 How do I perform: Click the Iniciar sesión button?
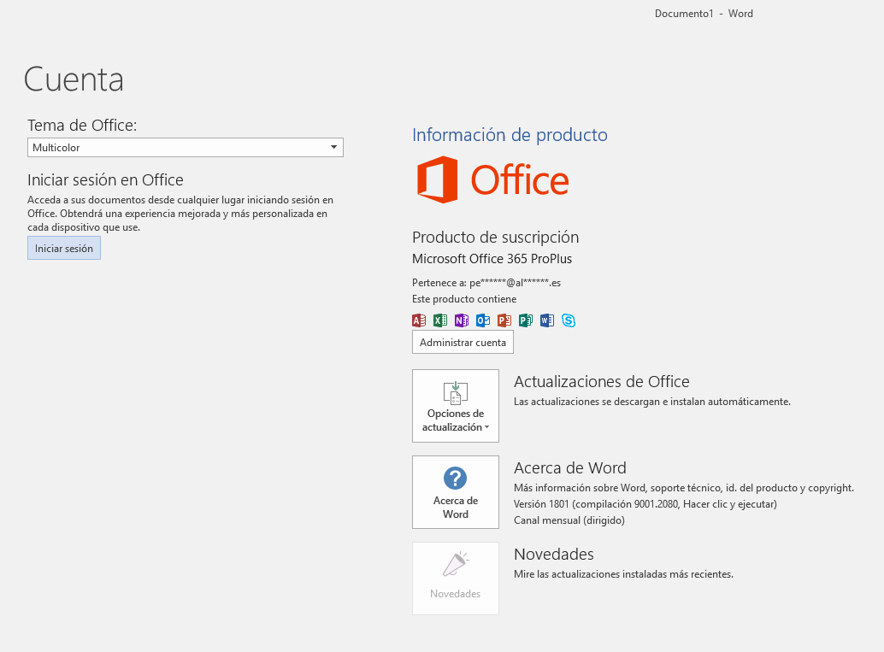(64, 248)
